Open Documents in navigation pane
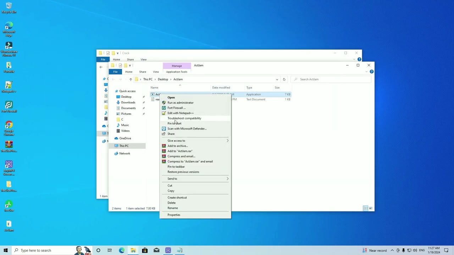The width and height of the screenshot is (454, 255). (128, 108)
